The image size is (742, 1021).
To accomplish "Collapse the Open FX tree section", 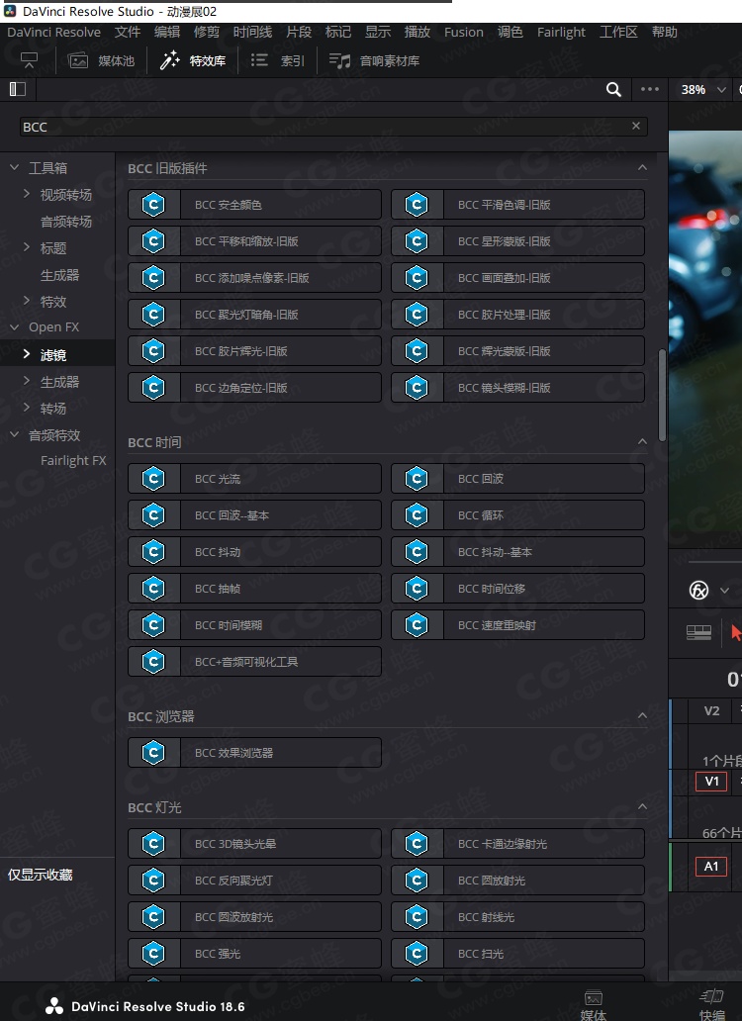I will point(14,326).
